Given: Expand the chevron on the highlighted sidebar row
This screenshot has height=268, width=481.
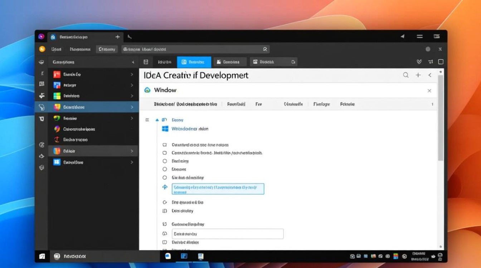Looking at the screenshot, I should click(x=132, y=107).
